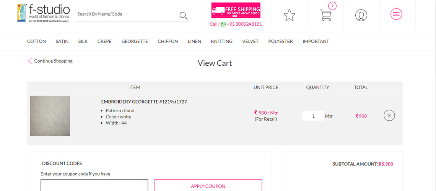This screenshot has width=436, height=191.
Task: Click the unit price '900 / Mtr'
Action: 266,113
